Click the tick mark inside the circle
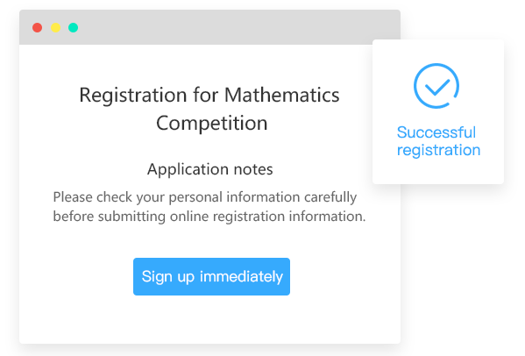The image size is (525, 356). (x=437, y=87)
